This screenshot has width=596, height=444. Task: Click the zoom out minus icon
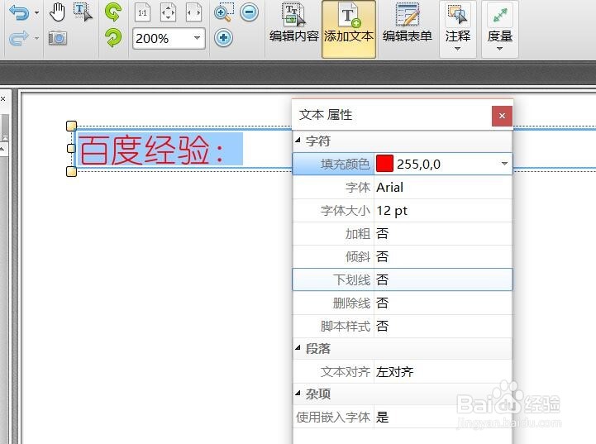coord(250,12)
